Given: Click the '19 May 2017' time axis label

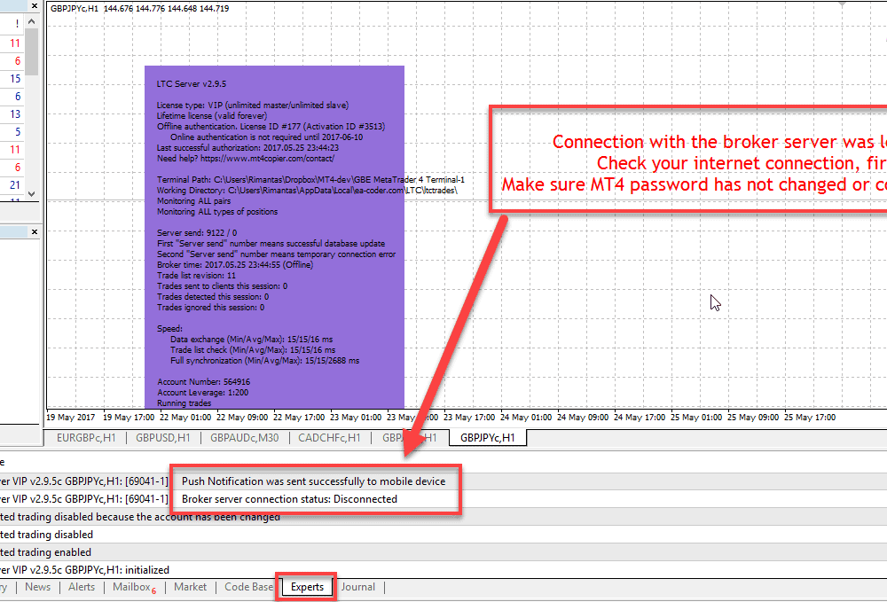Looking at the screenshot, I should 71,418.
